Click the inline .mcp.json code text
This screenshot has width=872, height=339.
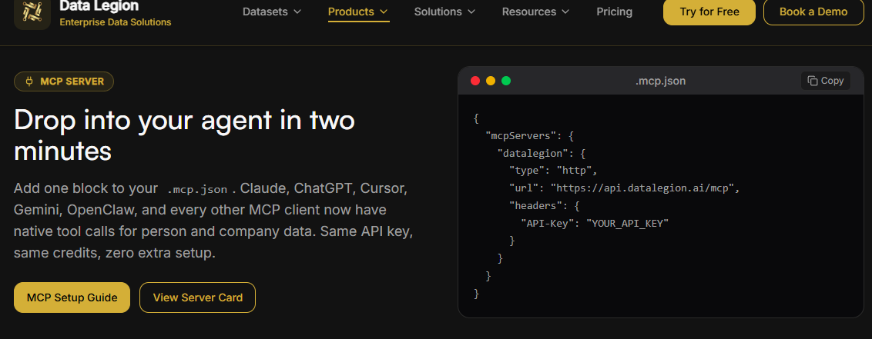point(197,189)
